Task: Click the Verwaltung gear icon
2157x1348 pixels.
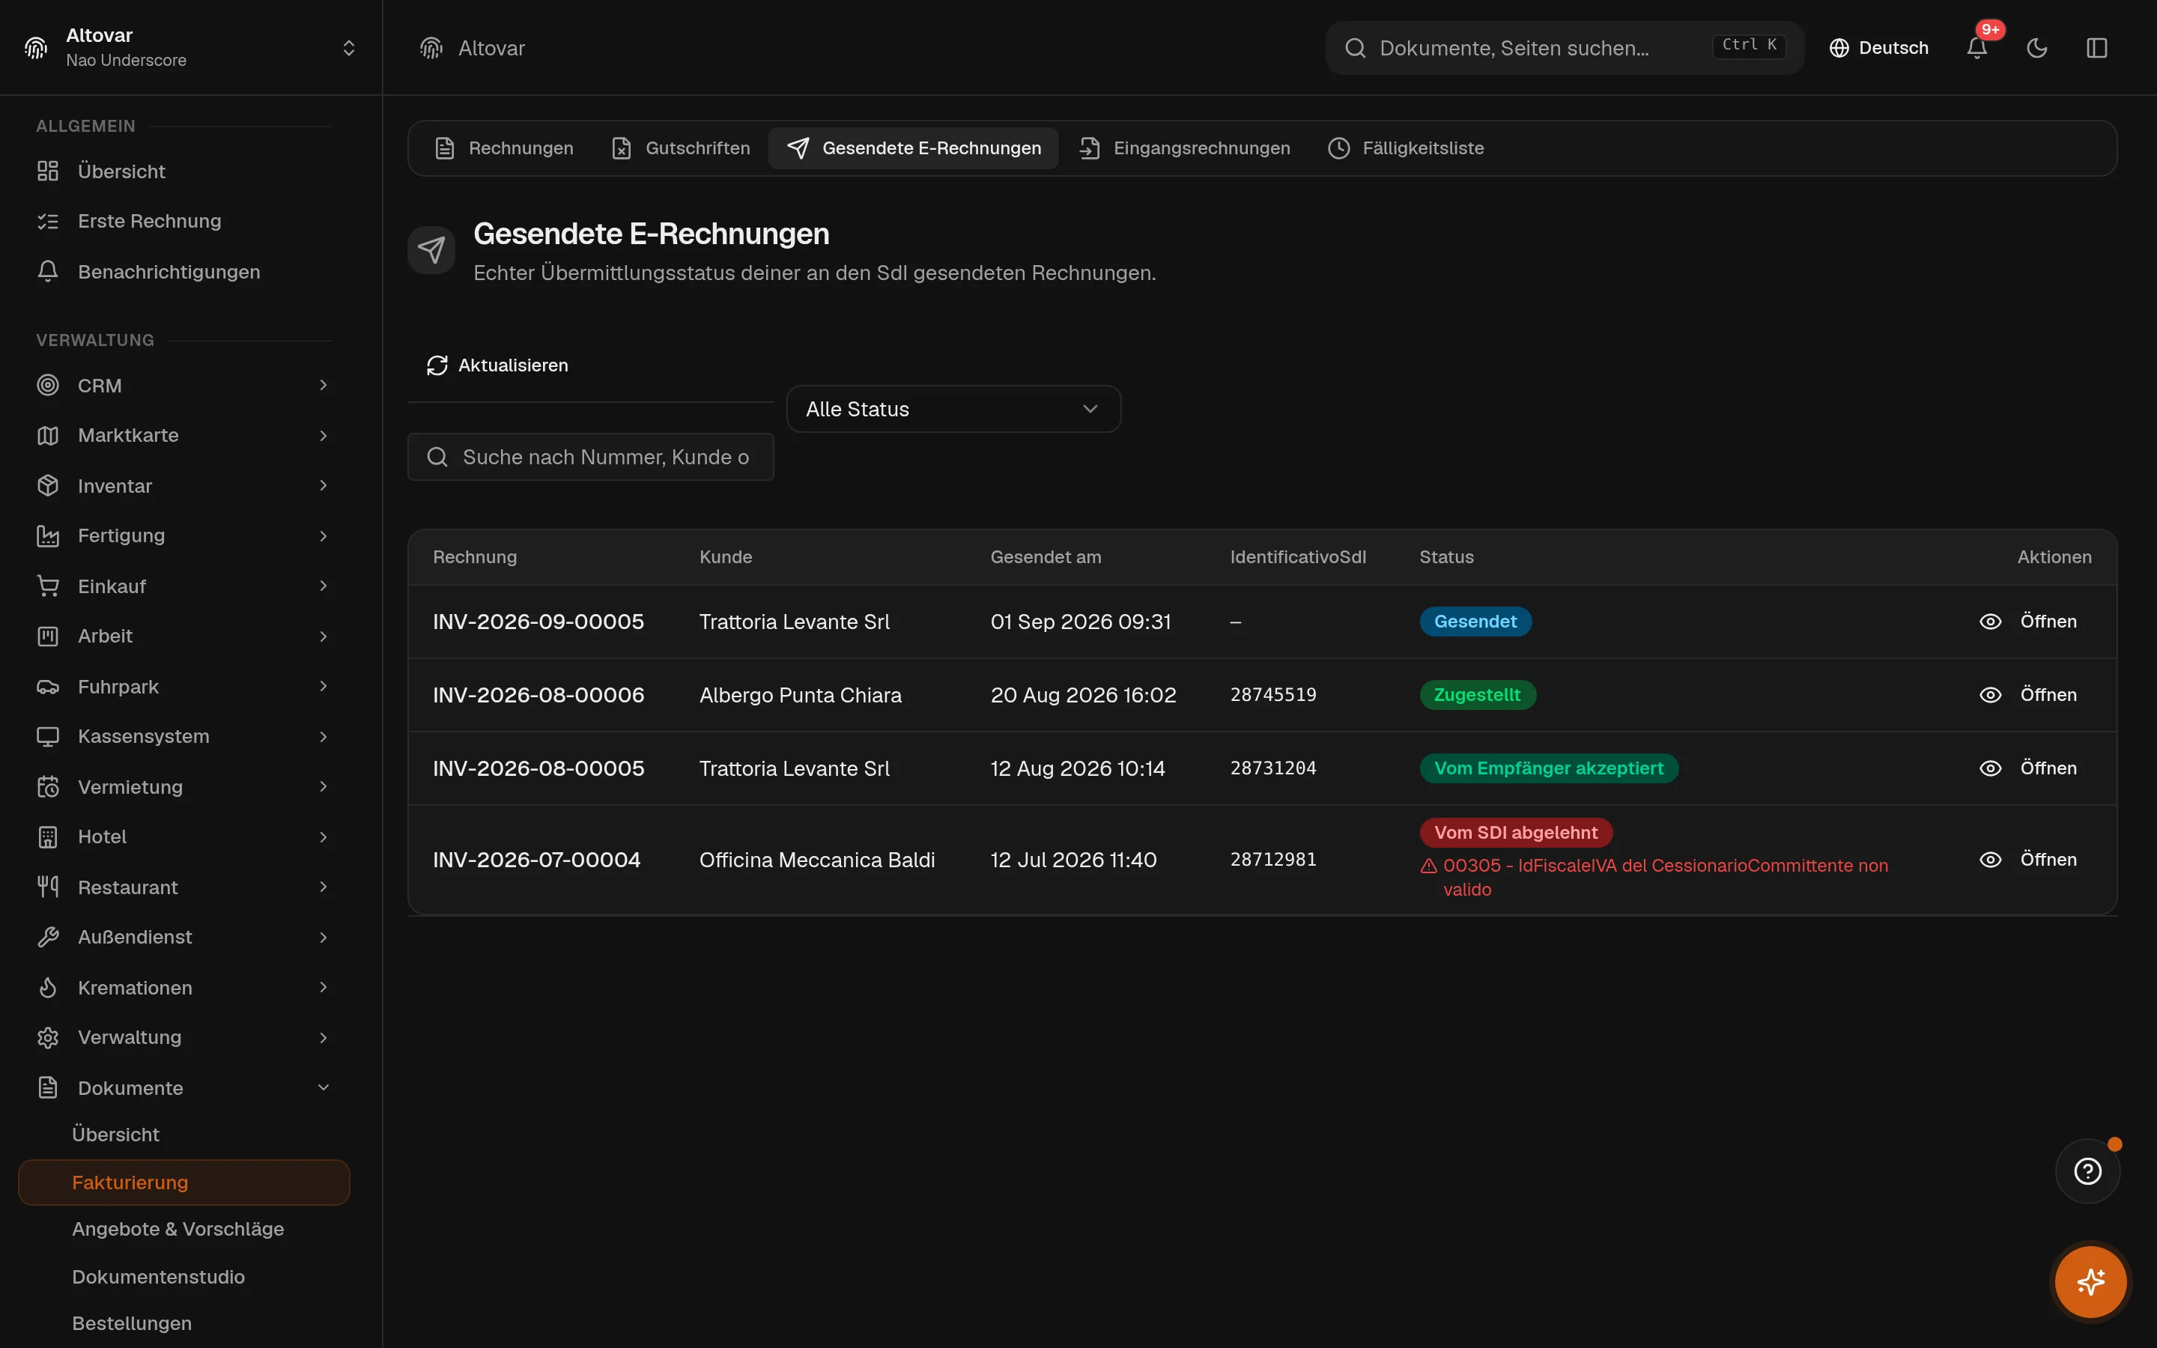Action: point(48,1038)
